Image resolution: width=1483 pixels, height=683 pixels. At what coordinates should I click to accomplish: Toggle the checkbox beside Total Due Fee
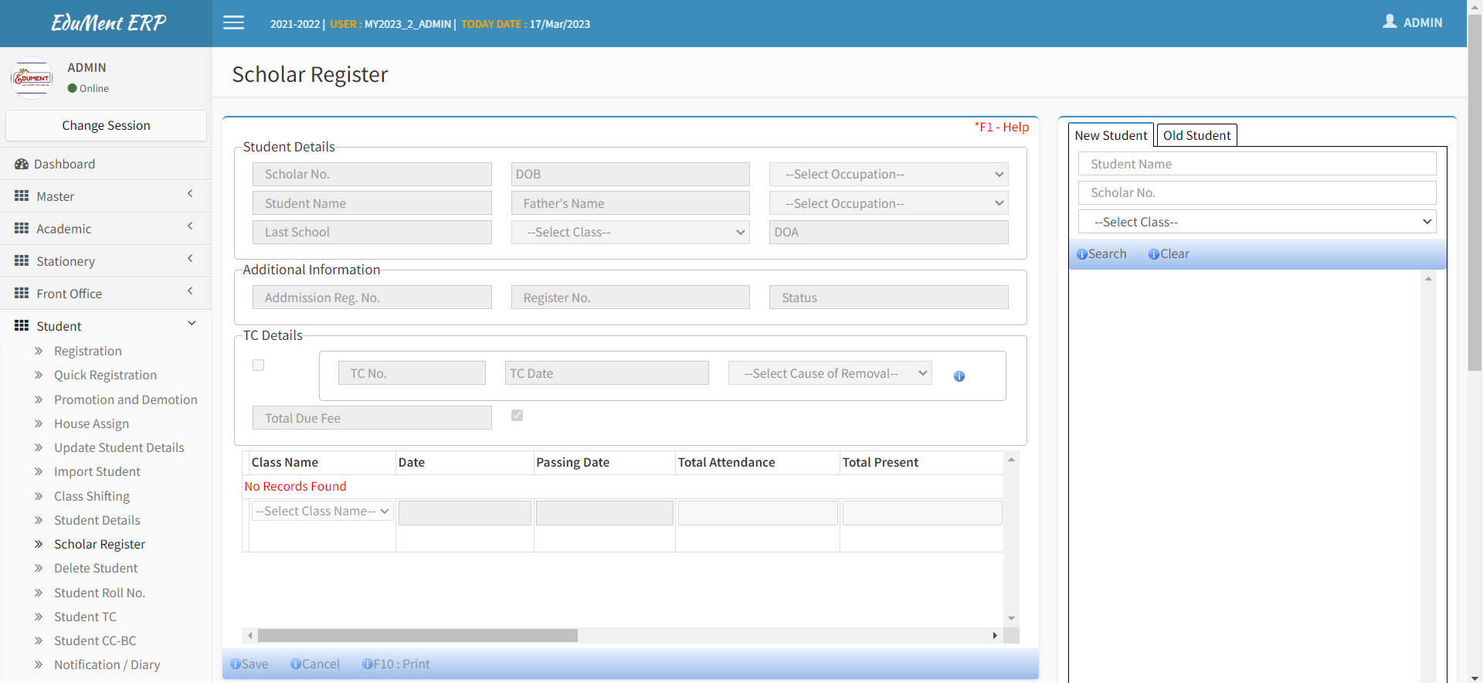tap(518, 416)
